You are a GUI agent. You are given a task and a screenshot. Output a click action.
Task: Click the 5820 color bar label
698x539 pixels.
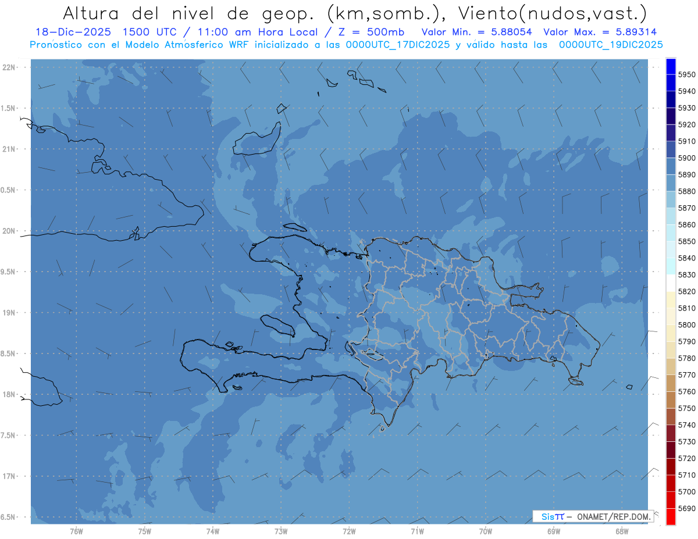[x=686, y=291]
